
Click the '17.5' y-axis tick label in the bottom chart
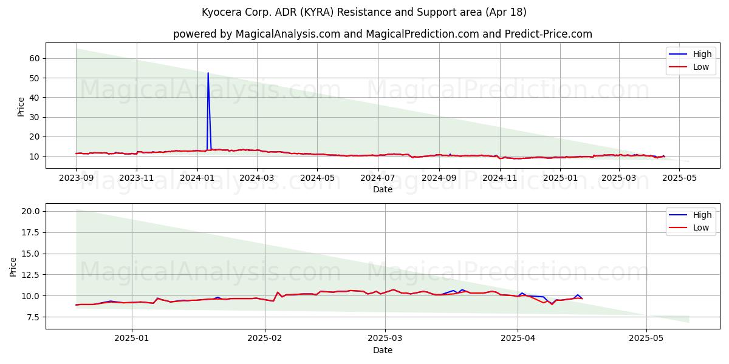coord(32,232)
